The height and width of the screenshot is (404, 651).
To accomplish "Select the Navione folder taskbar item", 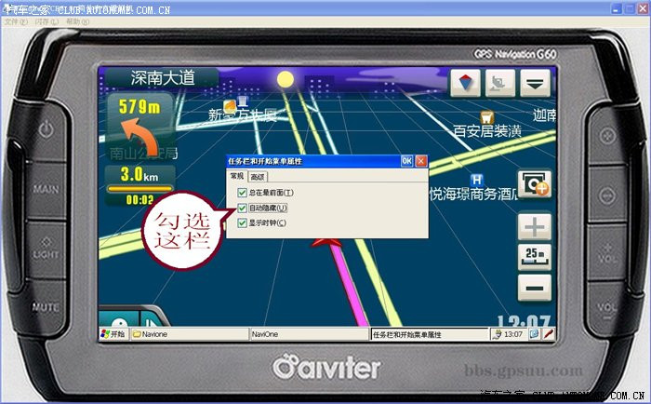I will (x=190, y=334).
